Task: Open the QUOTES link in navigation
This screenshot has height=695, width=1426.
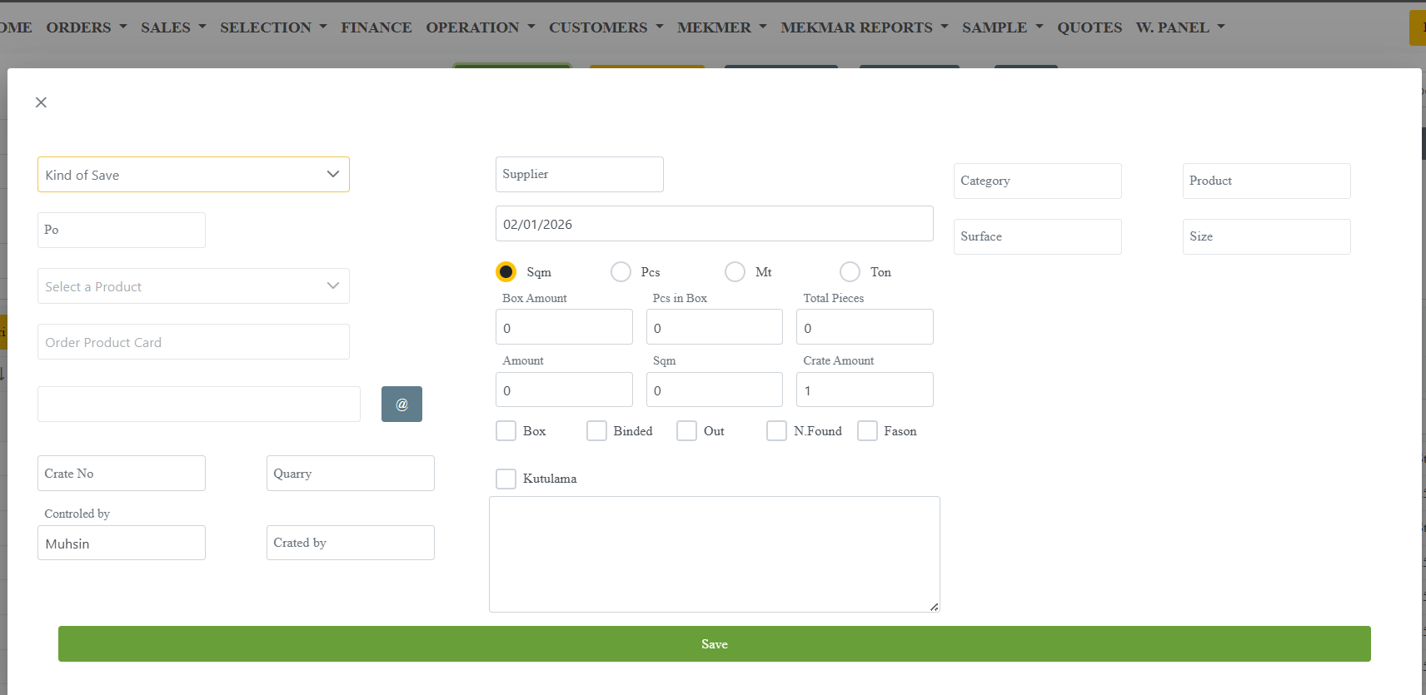Action: point(1089,27)
